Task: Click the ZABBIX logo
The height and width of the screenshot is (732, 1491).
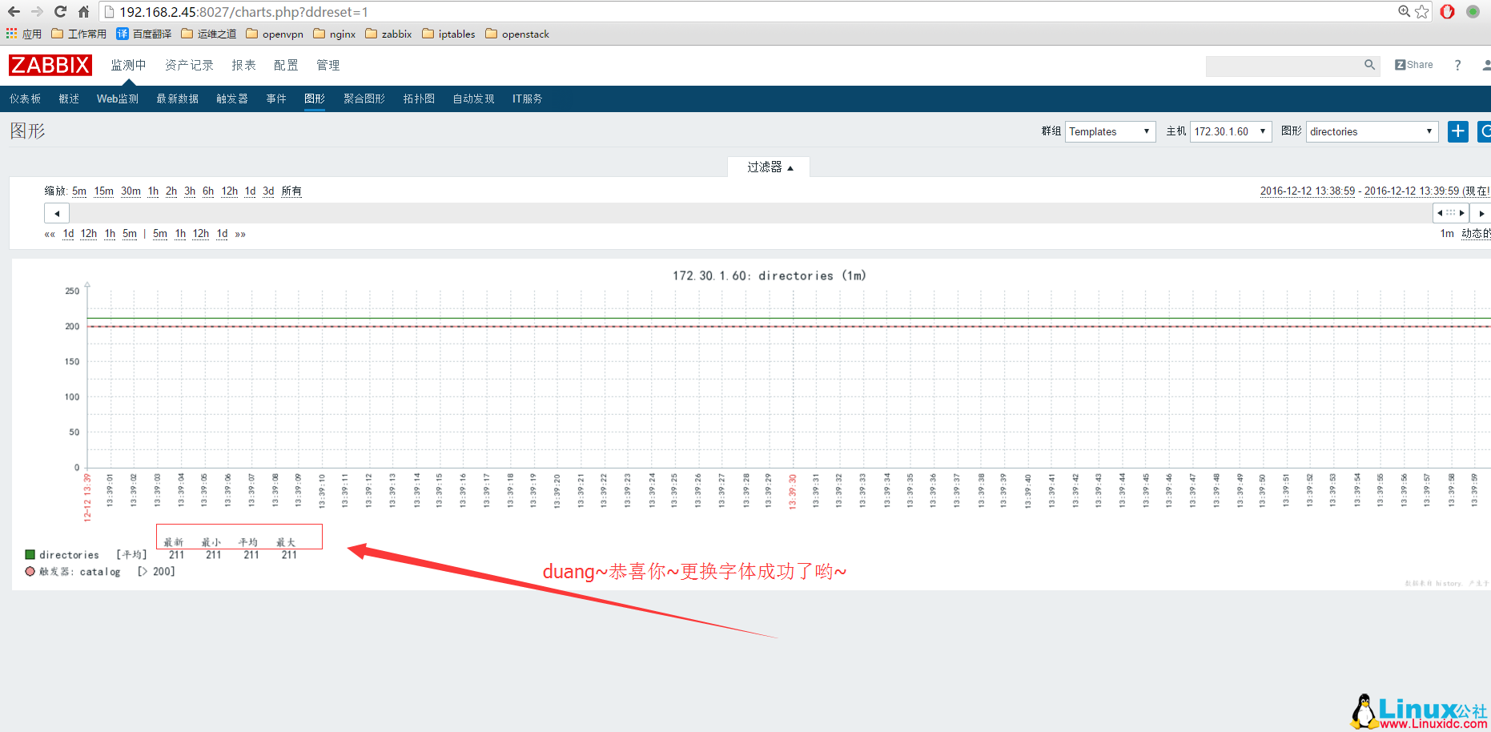Action: (x=50, y=65)
